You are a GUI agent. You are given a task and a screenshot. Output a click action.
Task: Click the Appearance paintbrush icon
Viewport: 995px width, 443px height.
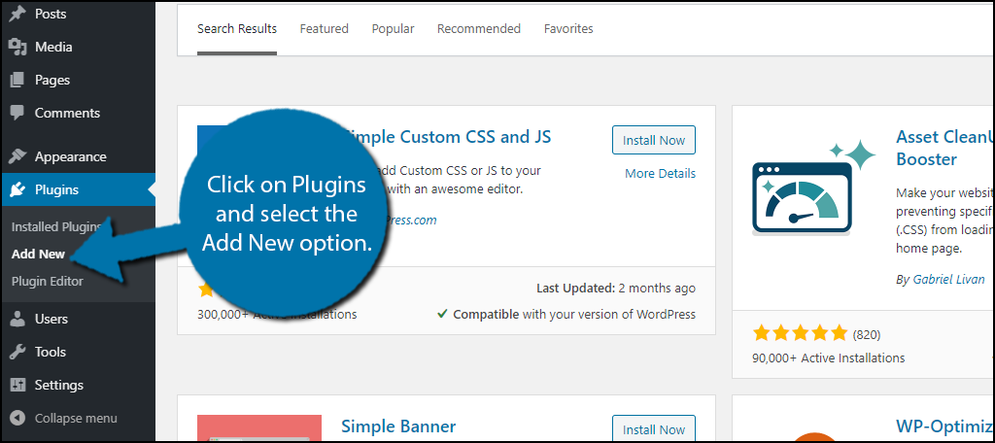(17, 156)
